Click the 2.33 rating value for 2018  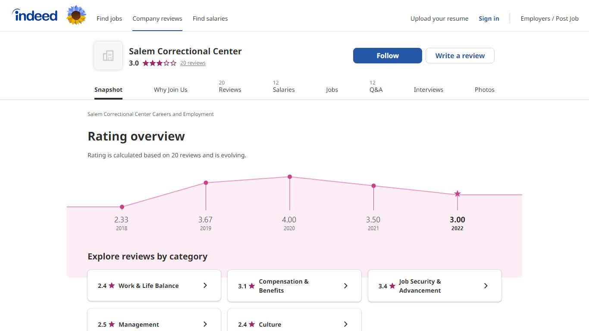[121, 220]
